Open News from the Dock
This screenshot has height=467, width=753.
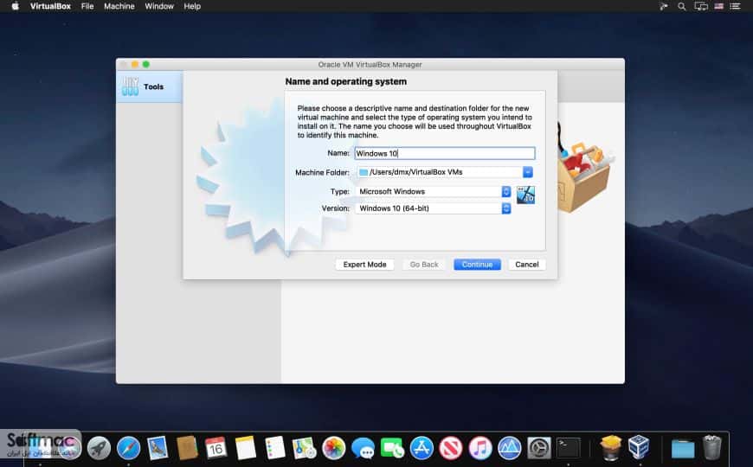click(x=450, y=448)
